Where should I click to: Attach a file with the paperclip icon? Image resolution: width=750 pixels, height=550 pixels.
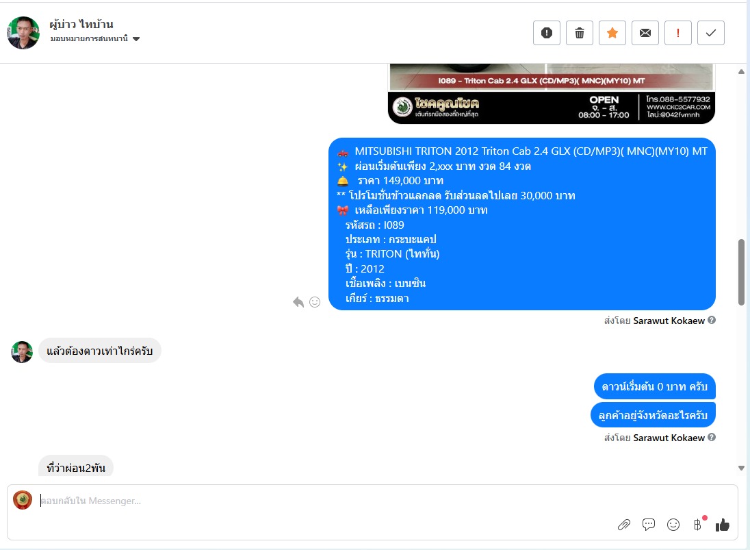(623, 525)
